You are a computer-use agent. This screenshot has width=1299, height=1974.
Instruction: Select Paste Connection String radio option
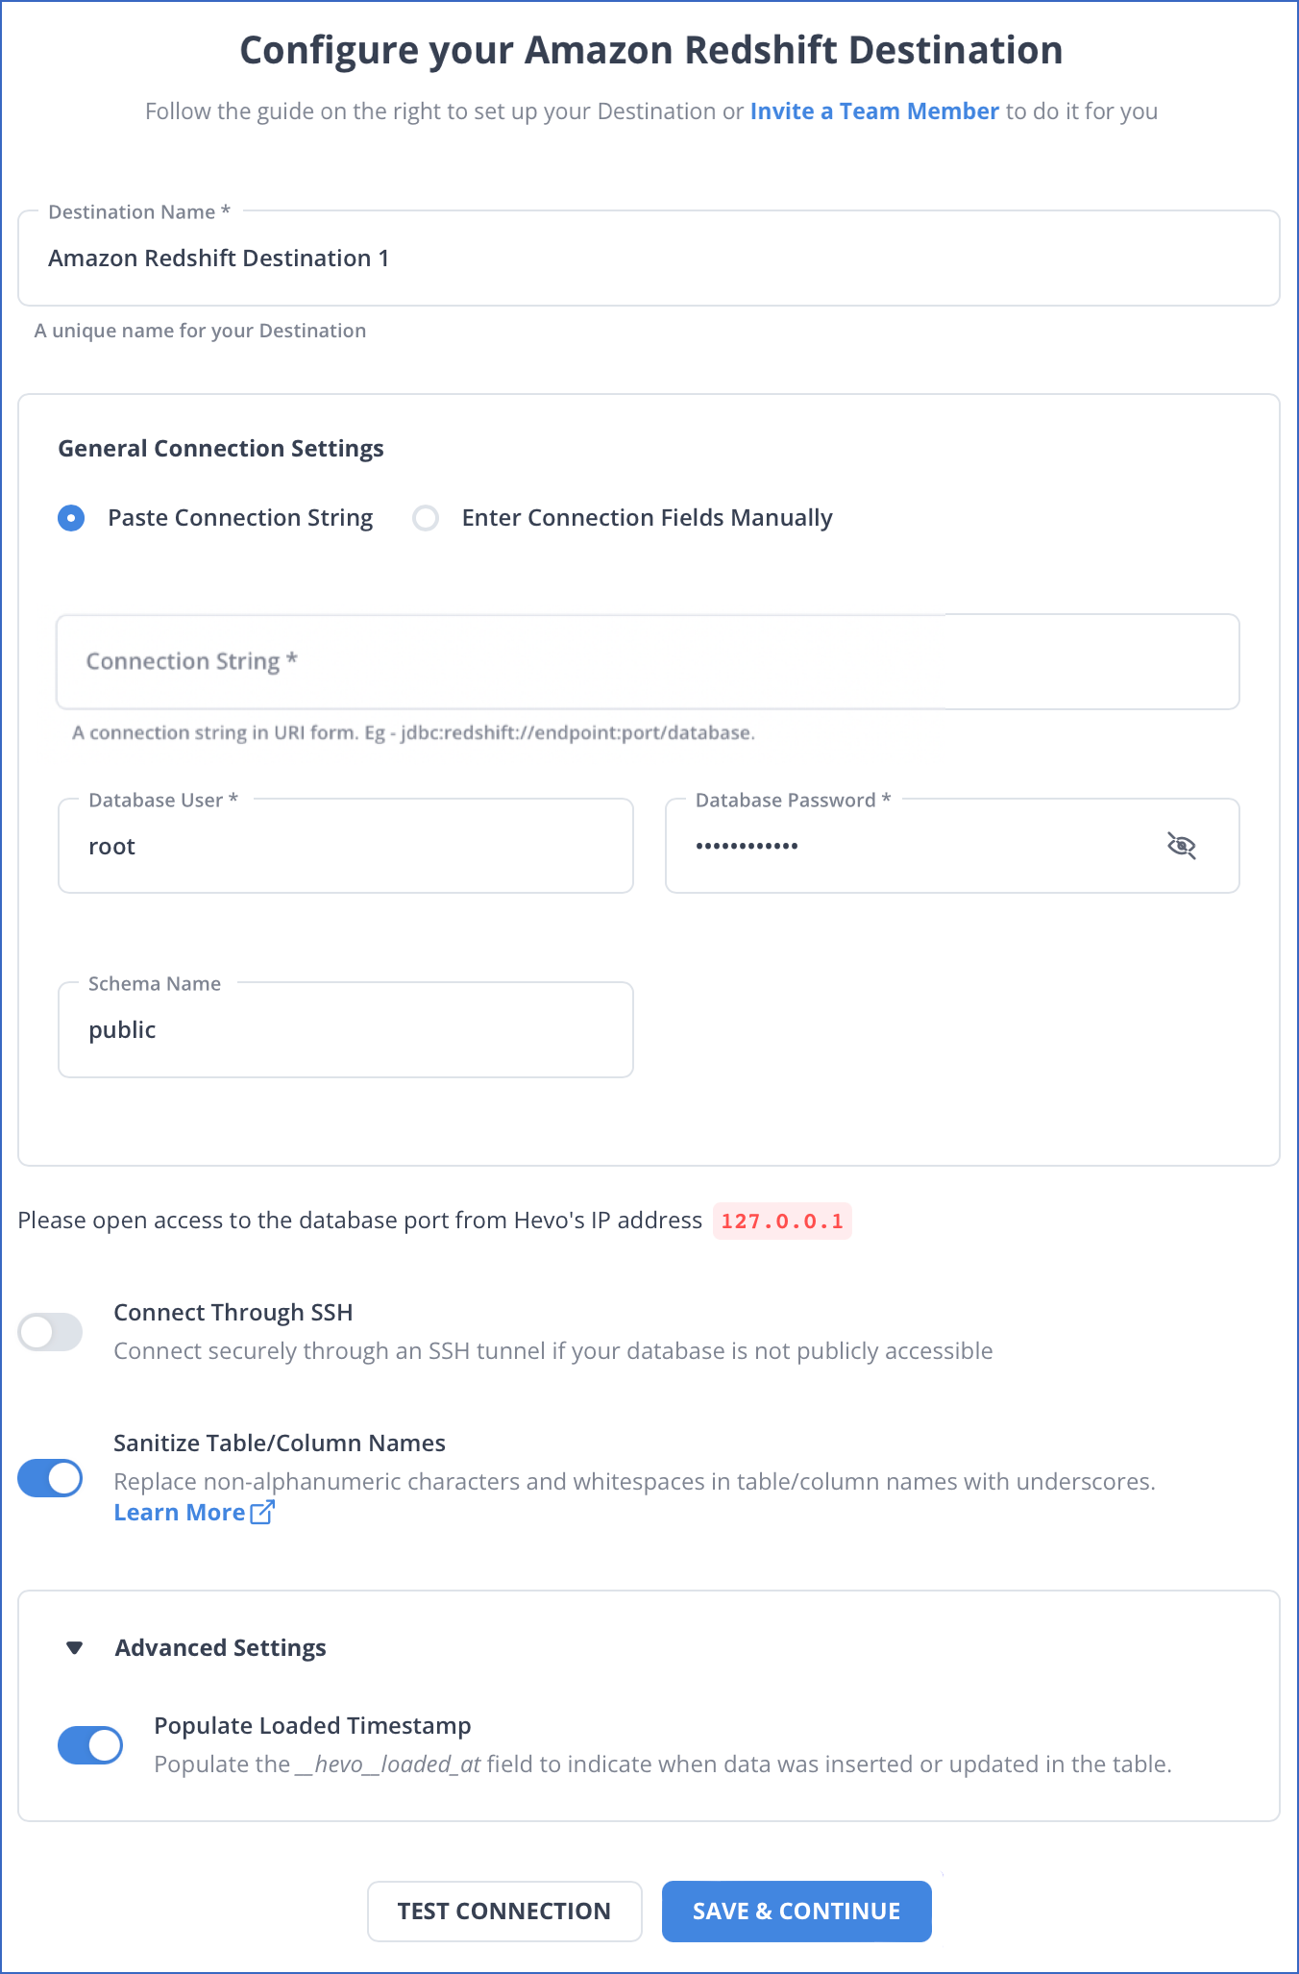pos(71,518)
